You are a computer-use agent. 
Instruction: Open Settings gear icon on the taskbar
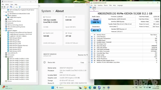(108, 87)
